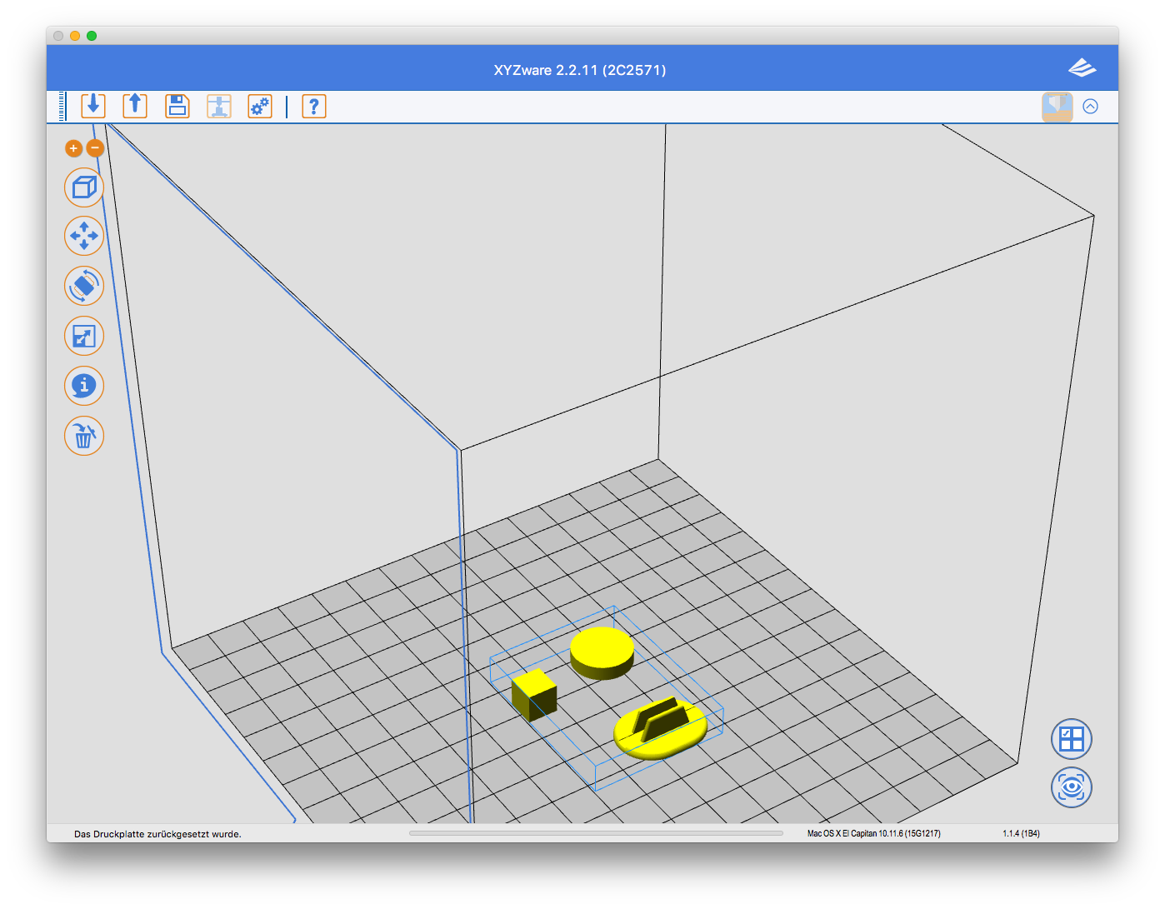This screenshot has height=909, width=1165.
Task: Click the printer monitor thumbnail icon
Action: [x=1057, y=107]
